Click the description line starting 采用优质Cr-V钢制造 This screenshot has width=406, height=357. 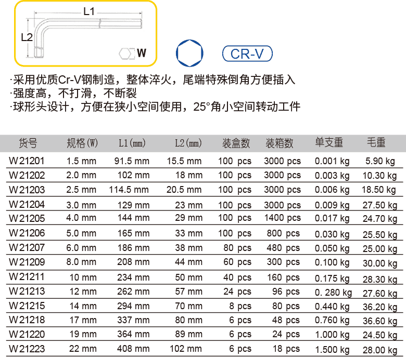click(153, 80)
